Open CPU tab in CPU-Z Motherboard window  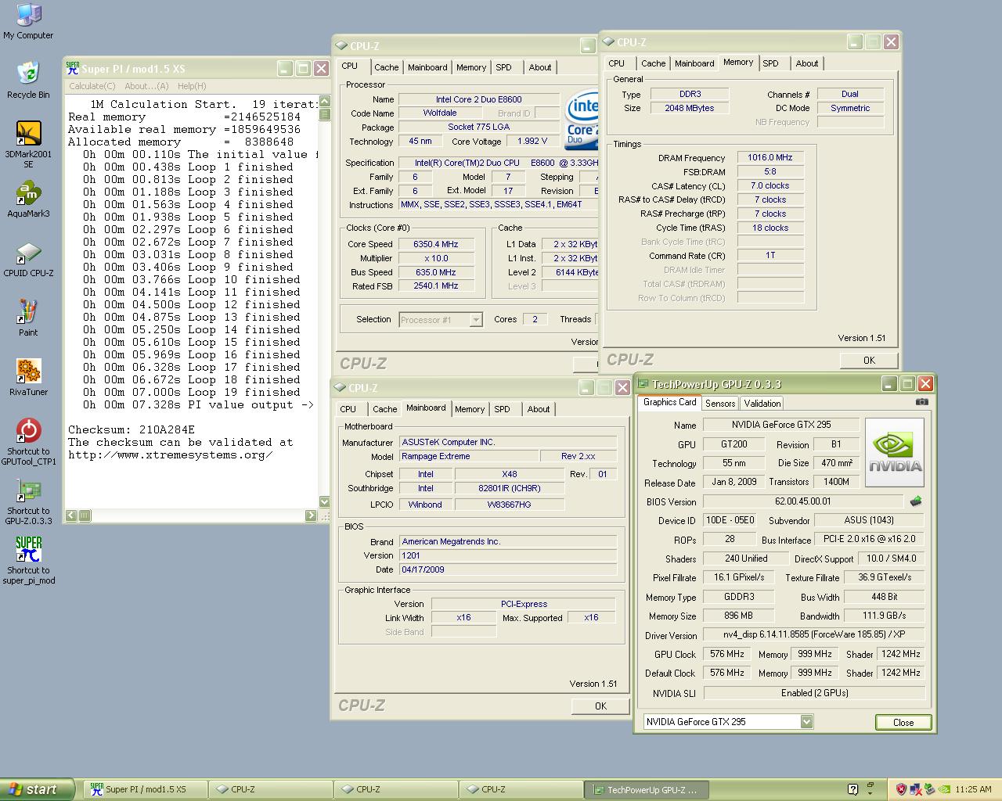click(348, 409)
